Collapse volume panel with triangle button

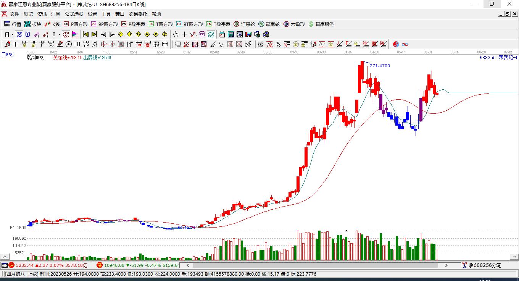point(5,257)
